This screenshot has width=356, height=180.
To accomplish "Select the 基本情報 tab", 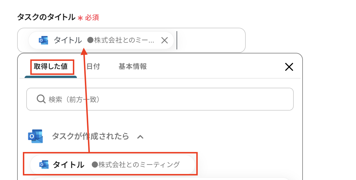I will (x=133, y=67).
